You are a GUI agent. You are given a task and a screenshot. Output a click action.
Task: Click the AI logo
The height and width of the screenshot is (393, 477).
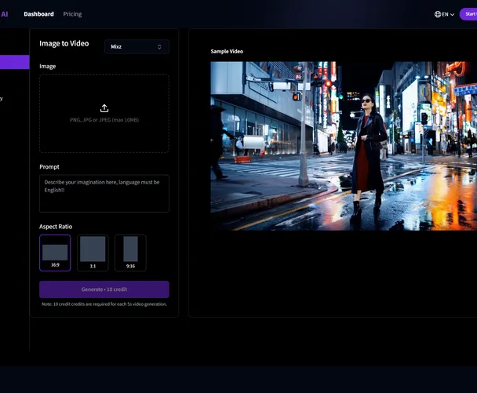click(x=4, y=14)
